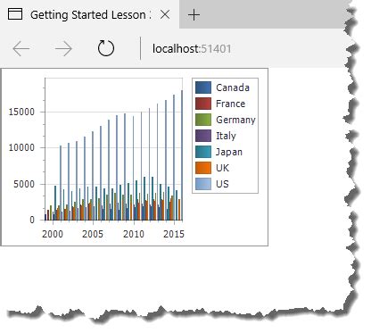Close the Getting Started Lesson tab
371x333 pixels.
(165, 14)
